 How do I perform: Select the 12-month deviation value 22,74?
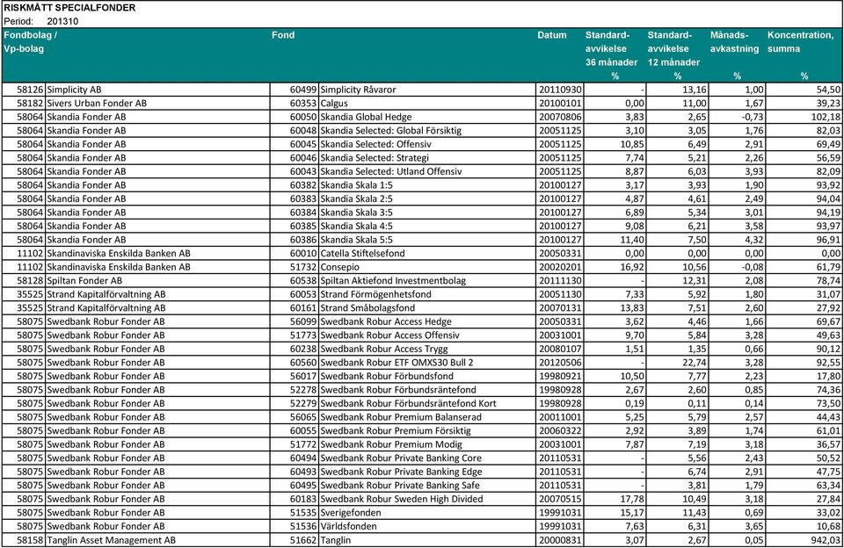[x=695, y=363]
